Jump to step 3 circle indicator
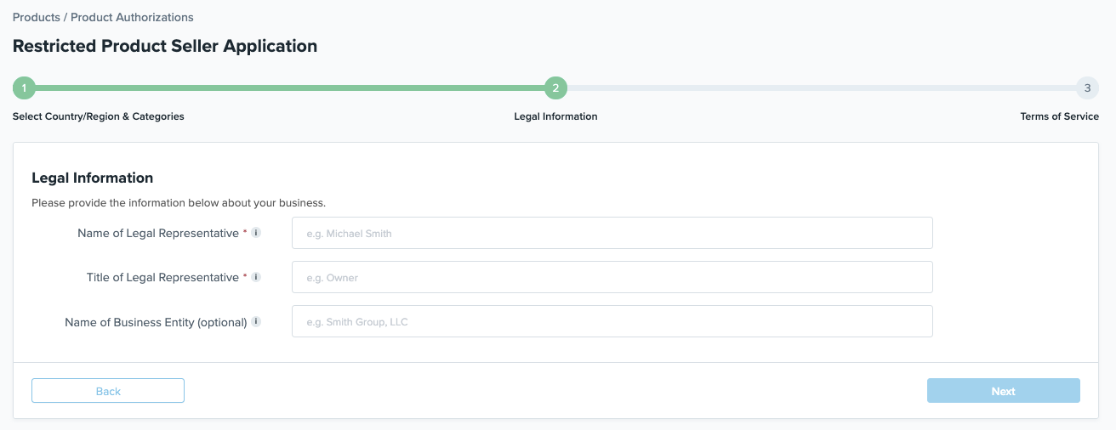1116x430 pixels. [1086, 88]
